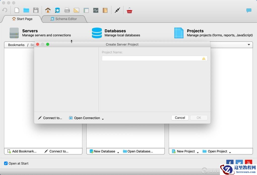Screen dimensions: 257x175
Task: Create a new file with the blank page icon
Action: [x=17, y=10]
